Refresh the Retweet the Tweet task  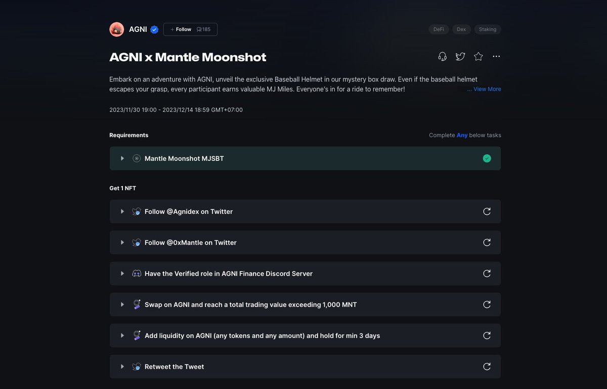pos(487,367)
